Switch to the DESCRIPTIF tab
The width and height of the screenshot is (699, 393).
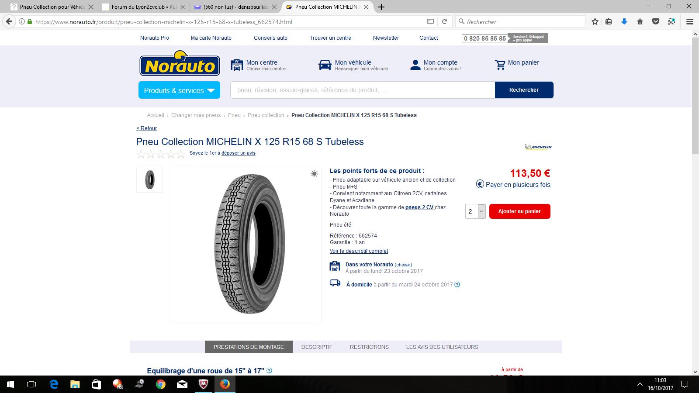[317, 347]
